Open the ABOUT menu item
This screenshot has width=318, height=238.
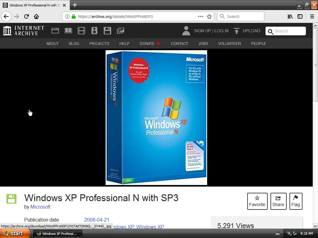(x=52, y=43)
